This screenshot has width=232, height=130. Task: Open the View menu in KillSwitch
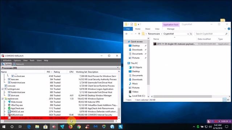click(25, 60)
